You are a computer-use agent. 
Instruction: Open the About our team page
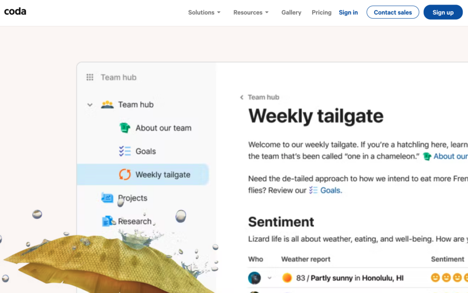(164, 128)
